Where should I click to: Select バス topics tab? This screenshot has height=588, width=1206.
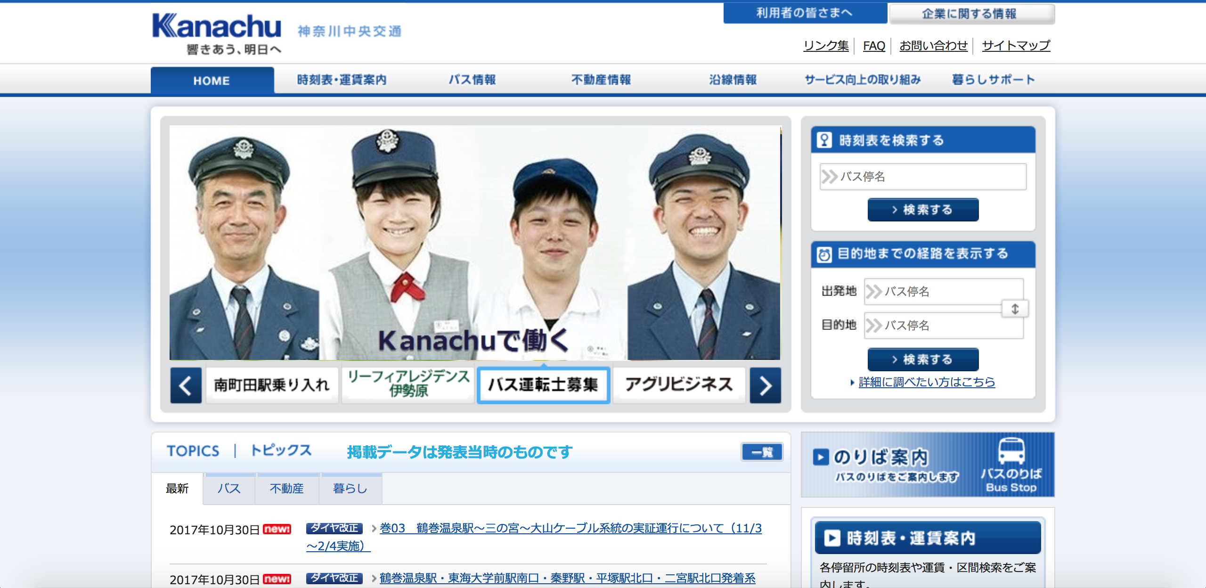[x=229, y=489]
